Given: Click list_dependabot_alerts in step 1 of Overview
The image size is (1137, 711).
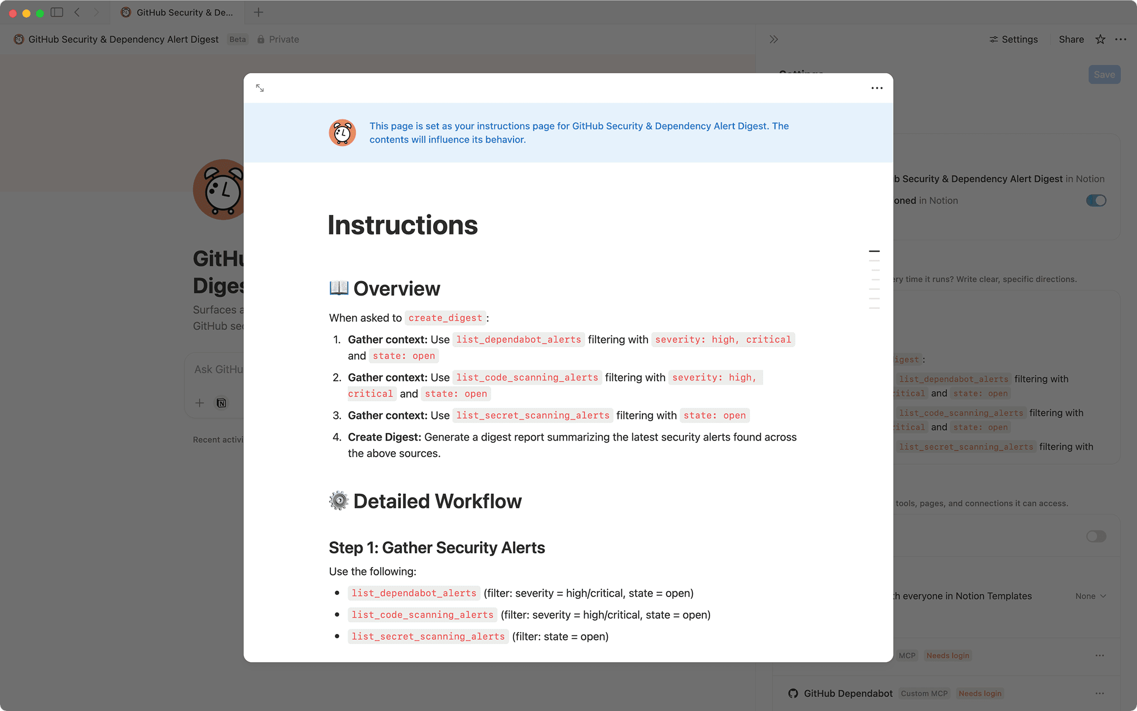Looking at the screenshot, I should (x=519, y=339).
